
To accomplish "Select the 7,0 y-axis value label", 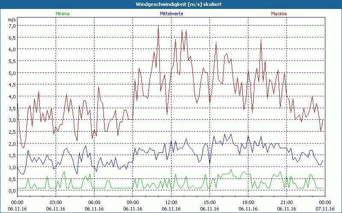I will tap(12, 26).
